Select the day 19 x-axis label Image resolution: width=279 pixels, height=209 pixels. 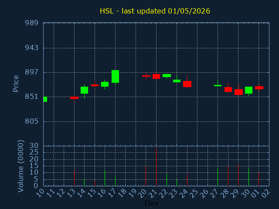(x=133, y=193)
